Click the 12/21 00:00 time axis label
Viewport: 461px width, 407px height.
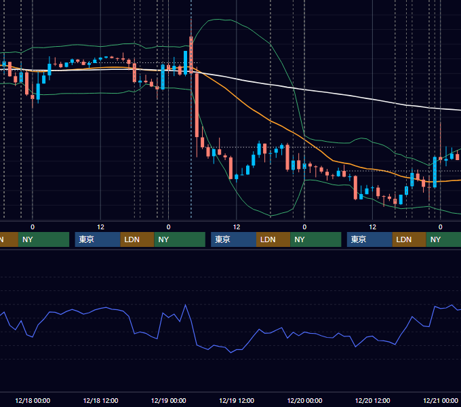tap(441, 400)
